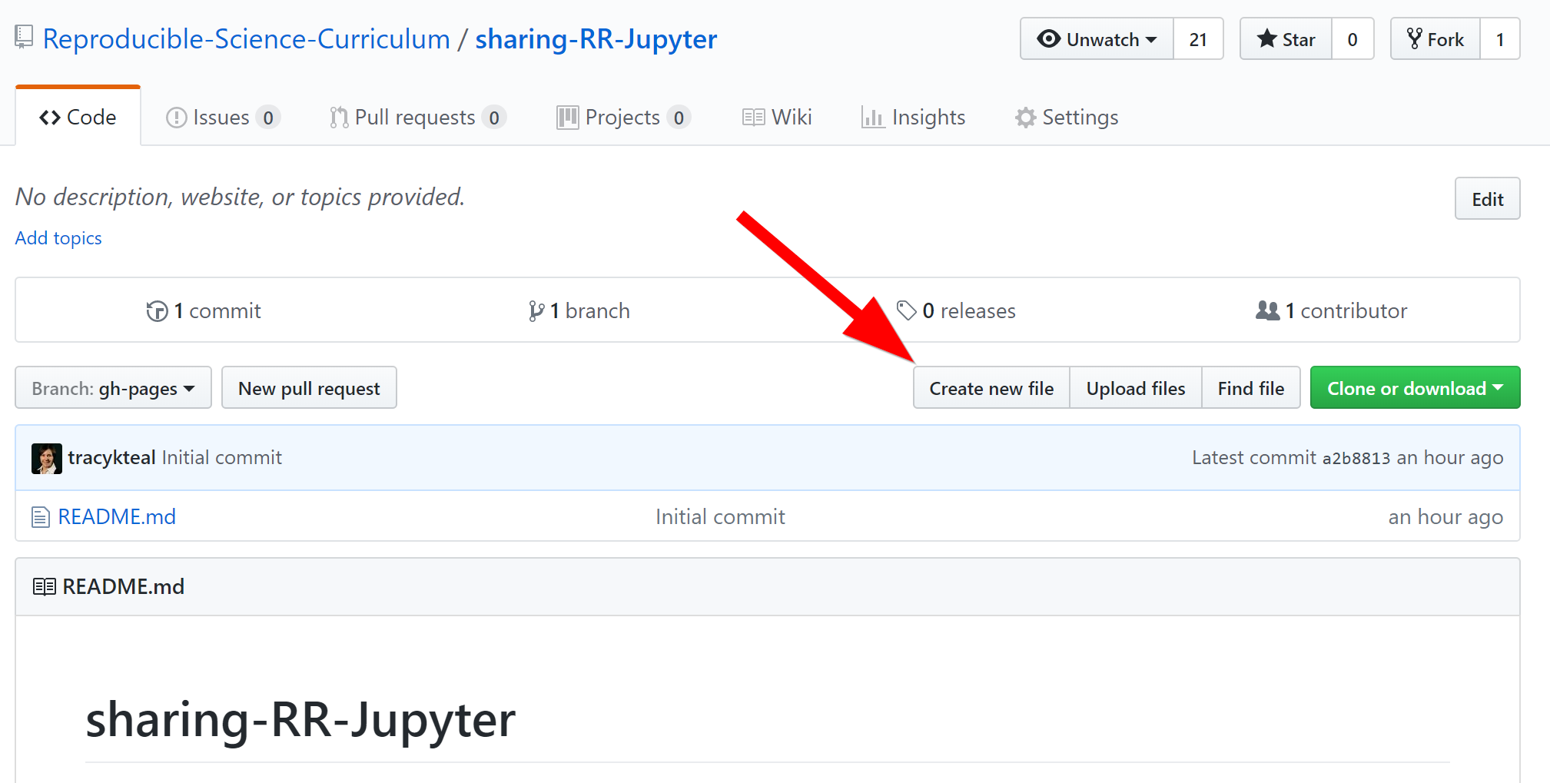
Task: Click the Projects counter badge showing 0
Action: point(679,118)
